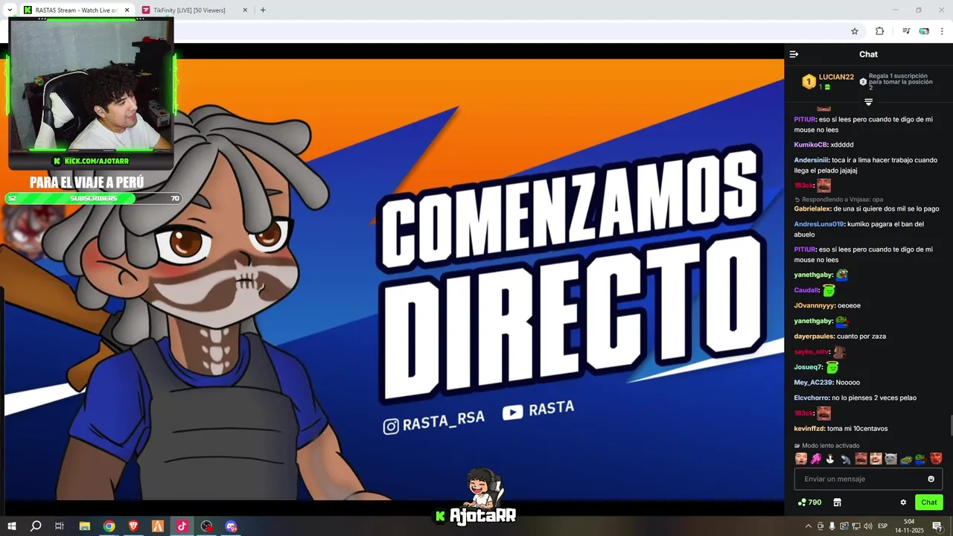Viewport: 953px width, 536px height.
Task: Open Task View in the taskbar
Action: point(60,526)
